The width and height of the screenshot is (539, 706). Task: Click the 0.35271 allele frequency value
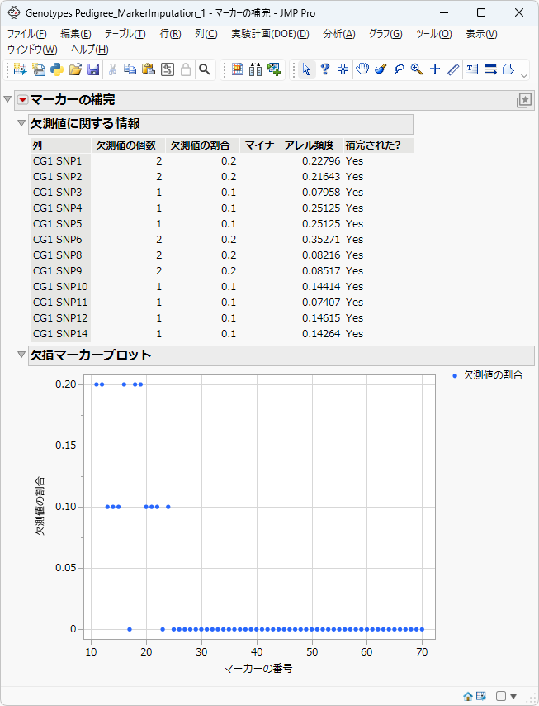pyautogui.click(x=321, y=239)
